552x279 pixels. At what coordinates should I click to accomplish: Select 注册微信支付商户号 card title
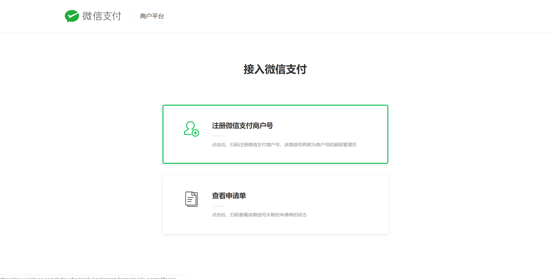click(242, 126)
